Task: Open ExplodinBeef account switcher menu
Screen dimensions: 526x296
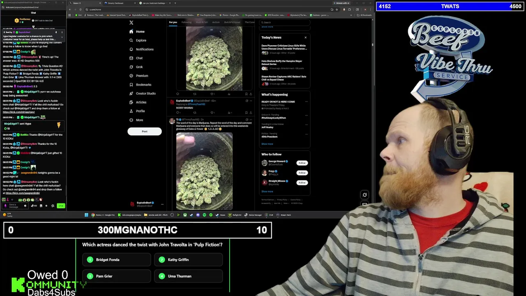Action: pos(146,204)
